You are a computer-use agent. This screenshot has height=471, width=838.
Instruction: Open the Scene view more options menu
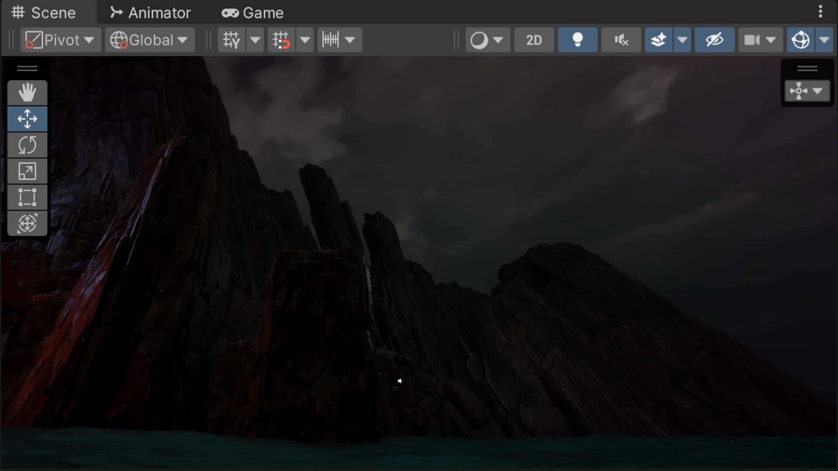820,12
